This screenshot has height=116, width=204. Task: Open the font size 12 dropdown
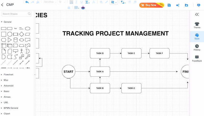62,2
